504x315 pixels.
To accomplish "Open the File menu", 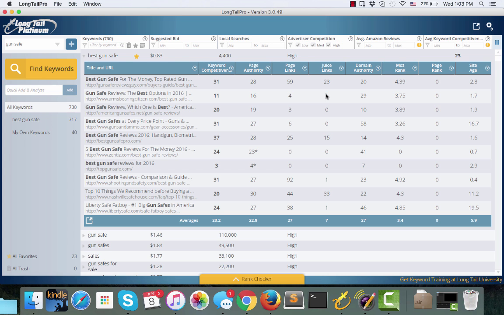I will coord(58,4).
